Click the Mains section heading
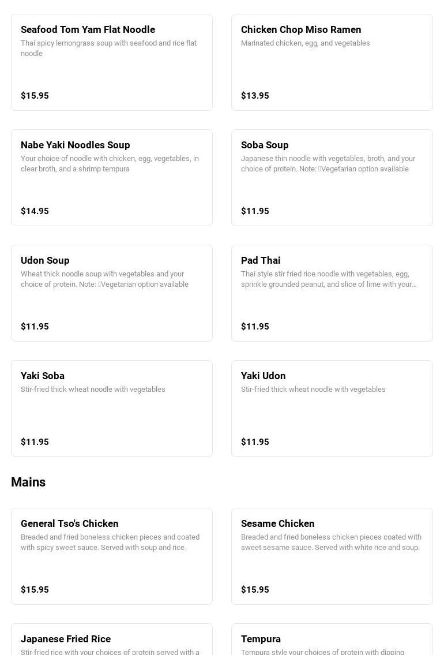Viewport: 444px width, 655px height. coord(28,482)
